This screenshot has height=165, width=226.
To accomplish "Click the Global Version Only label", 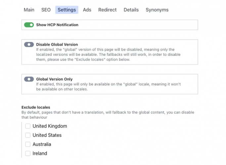I will [x=54, y=79].
